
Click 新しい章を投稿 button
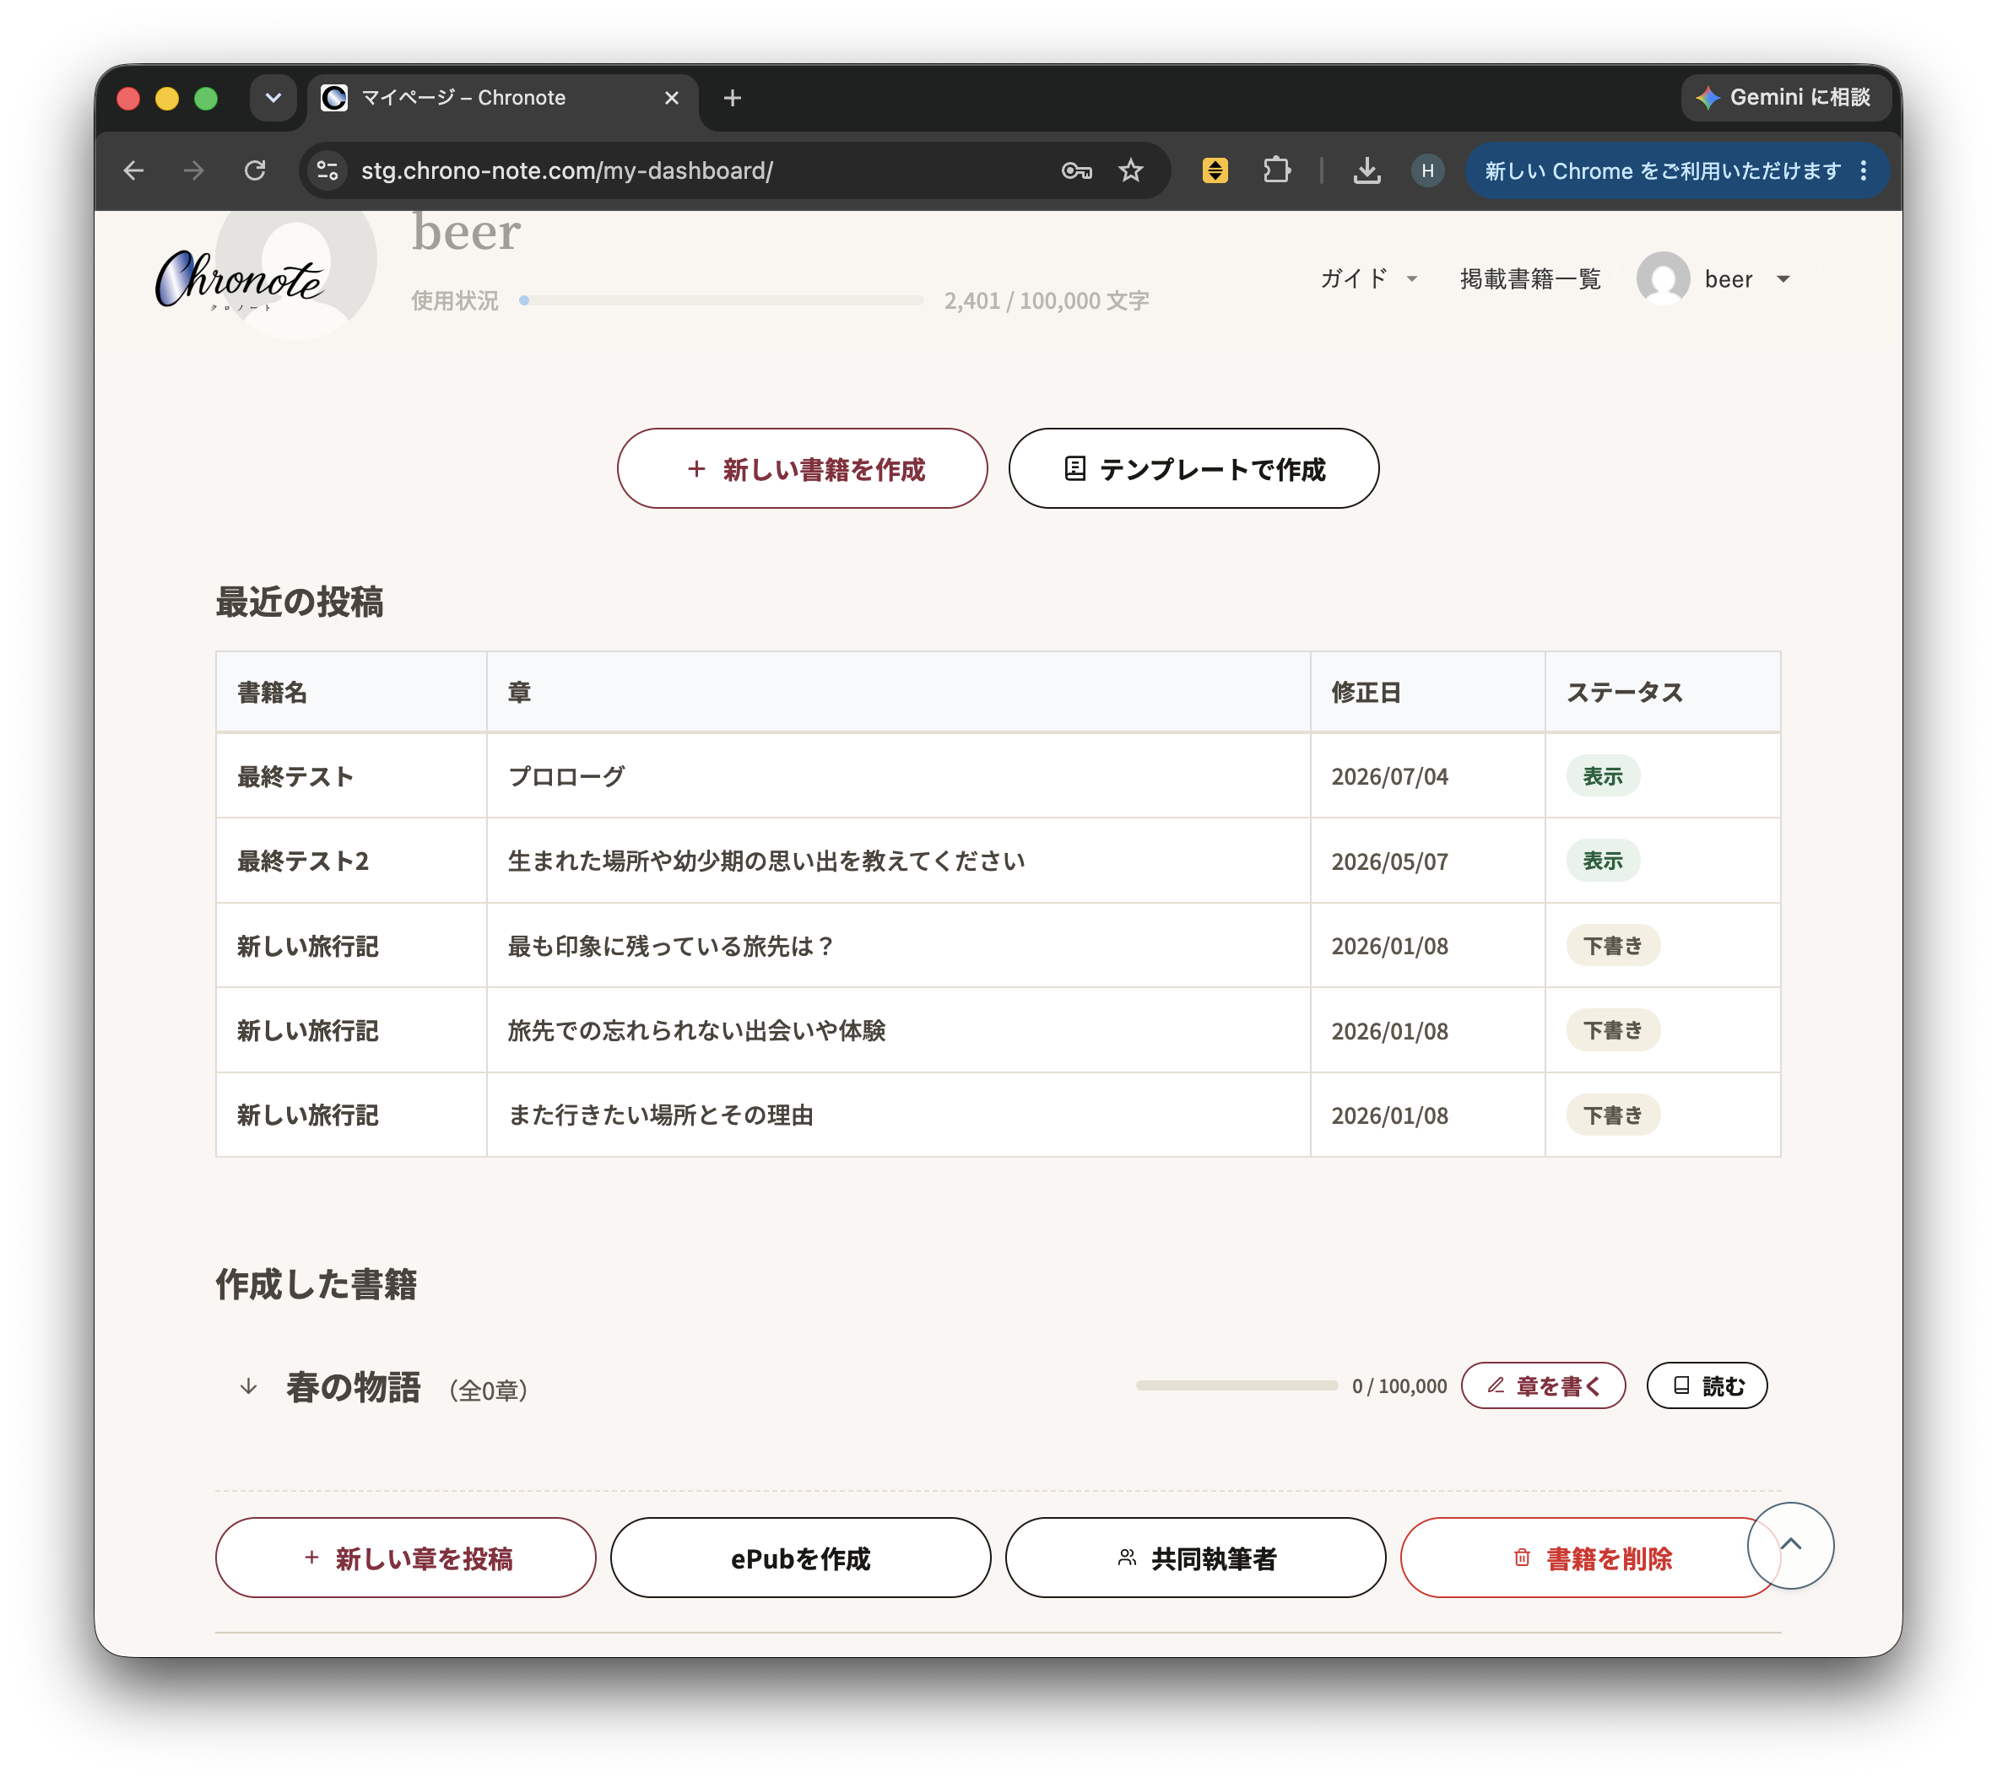(x=405, y=1557)
